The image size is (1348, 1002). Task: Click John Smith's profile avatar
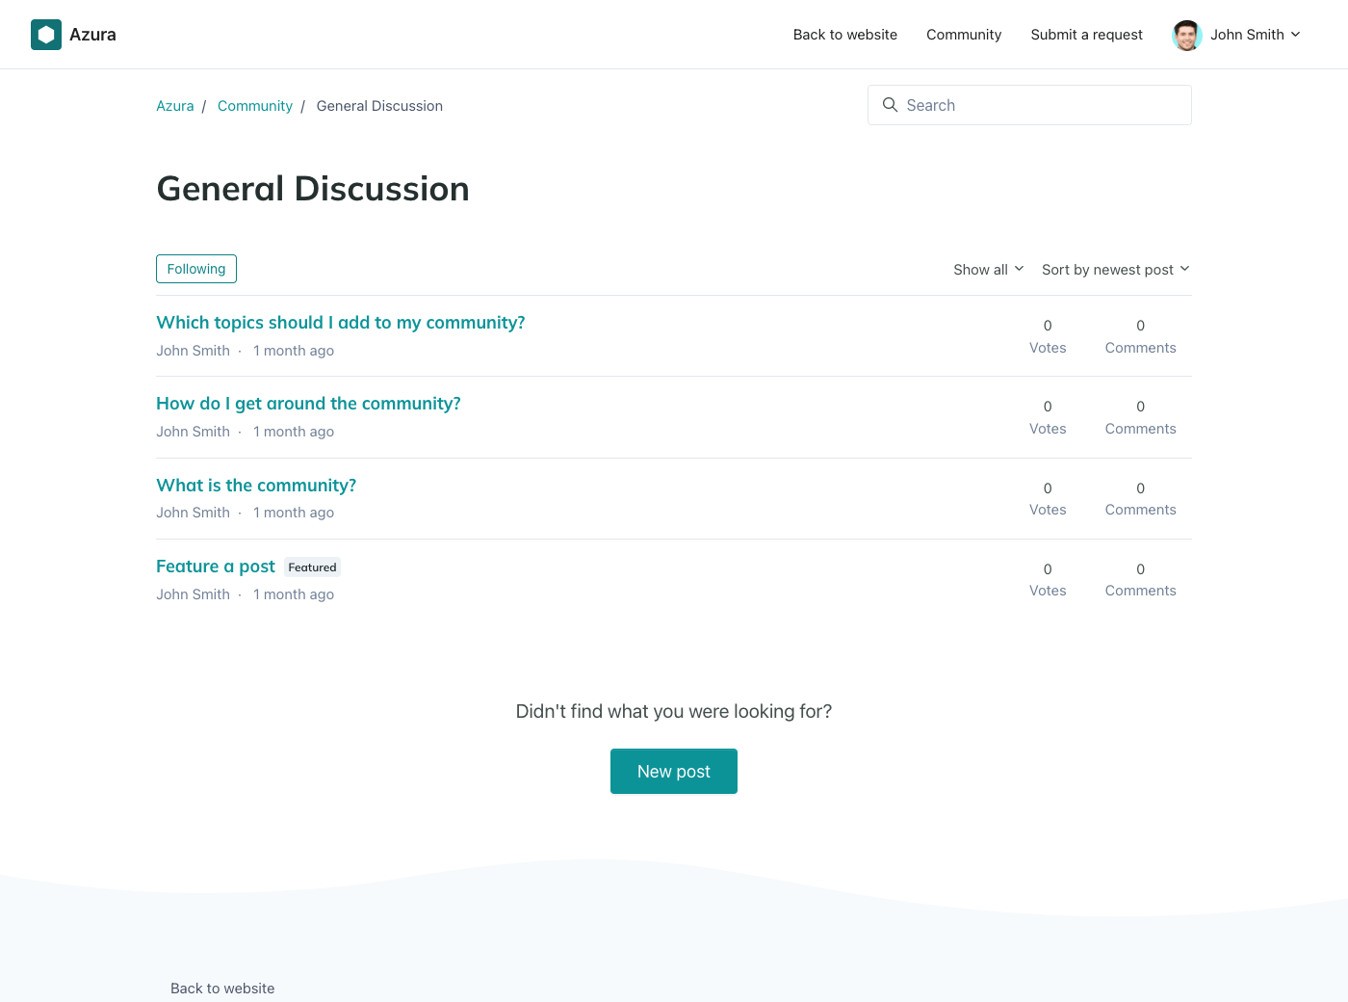coord(1186,35)
